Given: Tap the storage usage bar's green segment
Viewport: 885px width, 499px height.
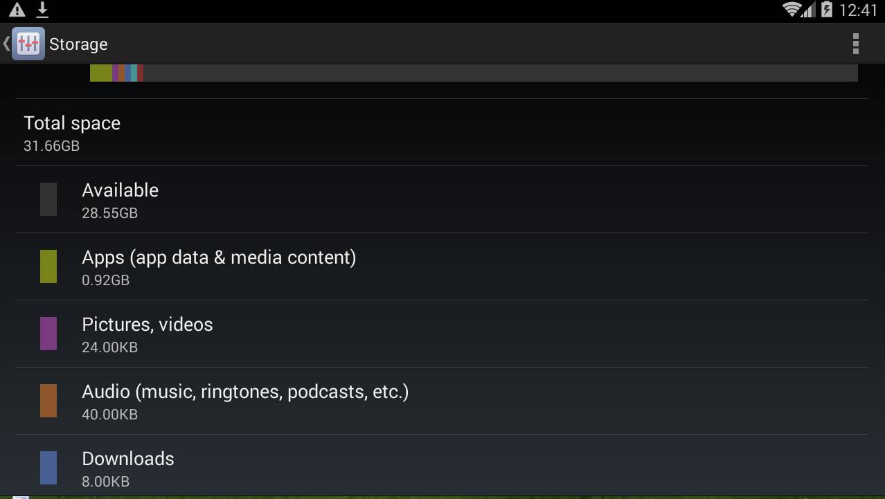Looking at the screenshot, I should [101, 73].
